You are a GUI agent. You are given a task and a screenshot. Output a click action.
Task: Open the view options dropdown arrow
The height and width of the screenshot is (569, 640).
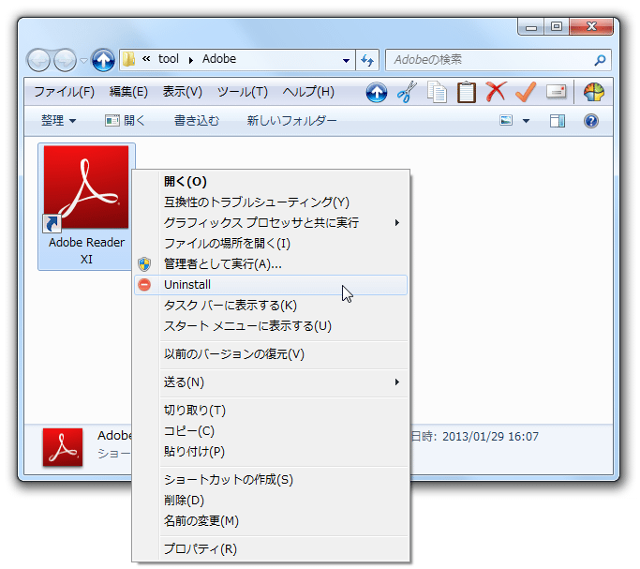click(x=526, y=121)
